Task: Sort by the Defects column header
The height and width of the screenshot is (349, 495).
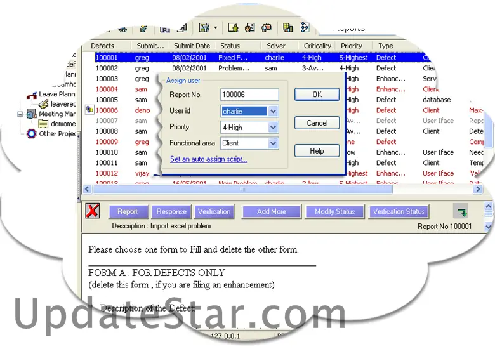Action: (107, 46)
